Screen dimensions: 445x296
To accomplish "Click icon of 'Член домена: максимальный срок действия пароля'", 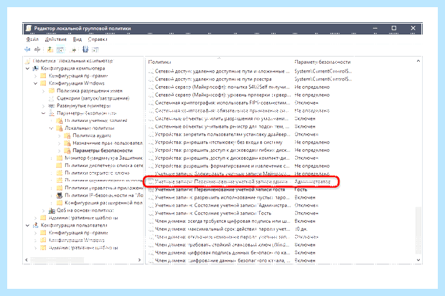I will (151, 229).
